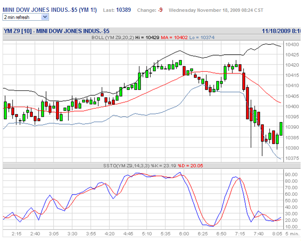This screenshot has width=301, height=241.
Task: Click the 4:20 time axis label
Action: (109, 234)
